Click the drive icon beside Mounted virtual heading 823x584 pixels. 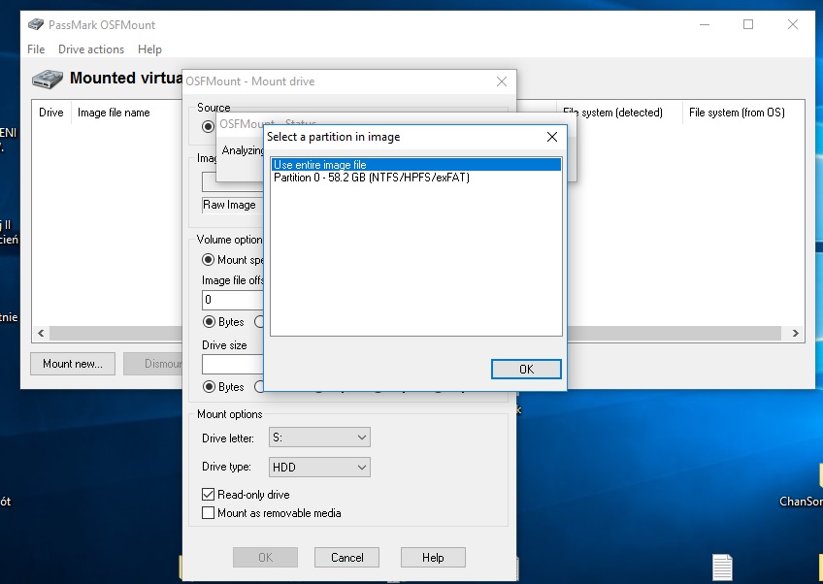(x=47, y=80)
